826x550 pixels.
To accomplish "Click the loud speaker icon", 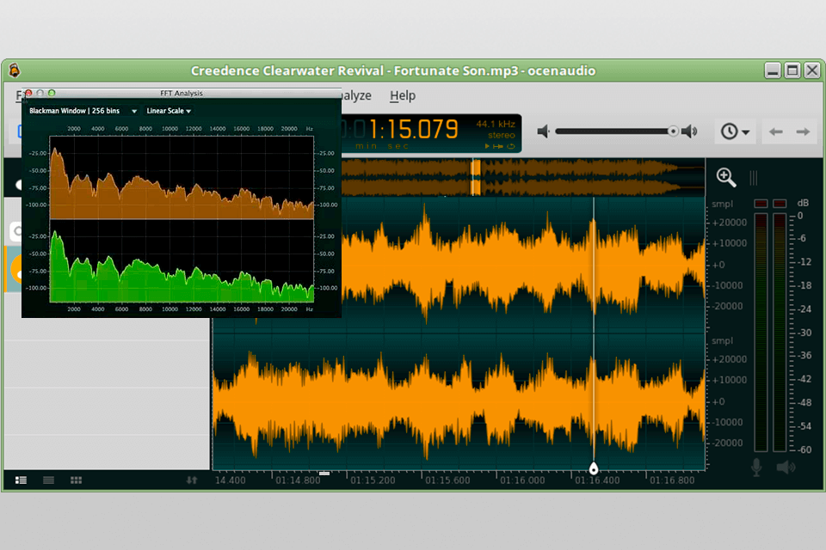I will (689, 131).
